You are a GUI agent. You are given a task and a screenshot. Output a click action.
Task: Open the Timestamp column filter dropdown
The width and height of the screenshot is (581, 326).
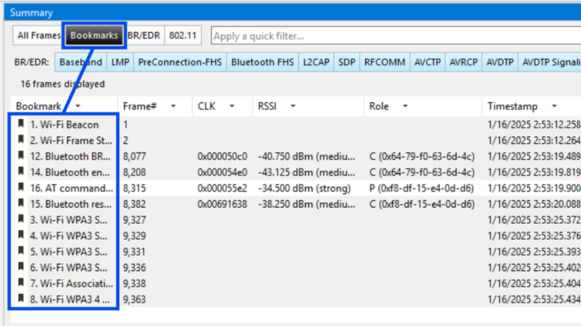coord(555,106)
